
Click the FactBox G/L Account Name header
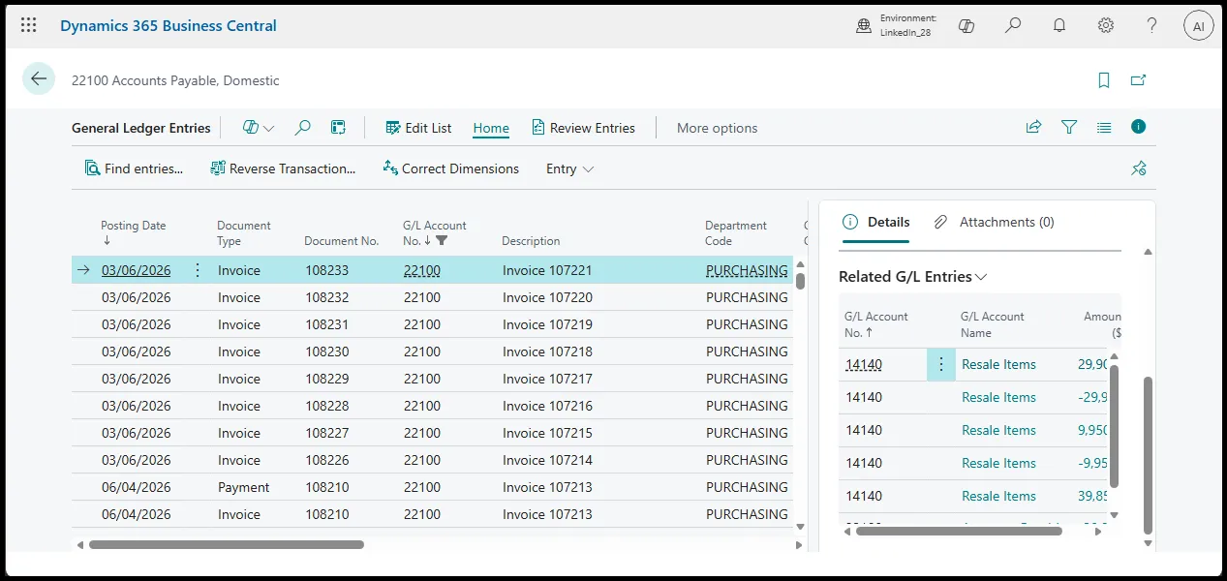click(993, 324)
